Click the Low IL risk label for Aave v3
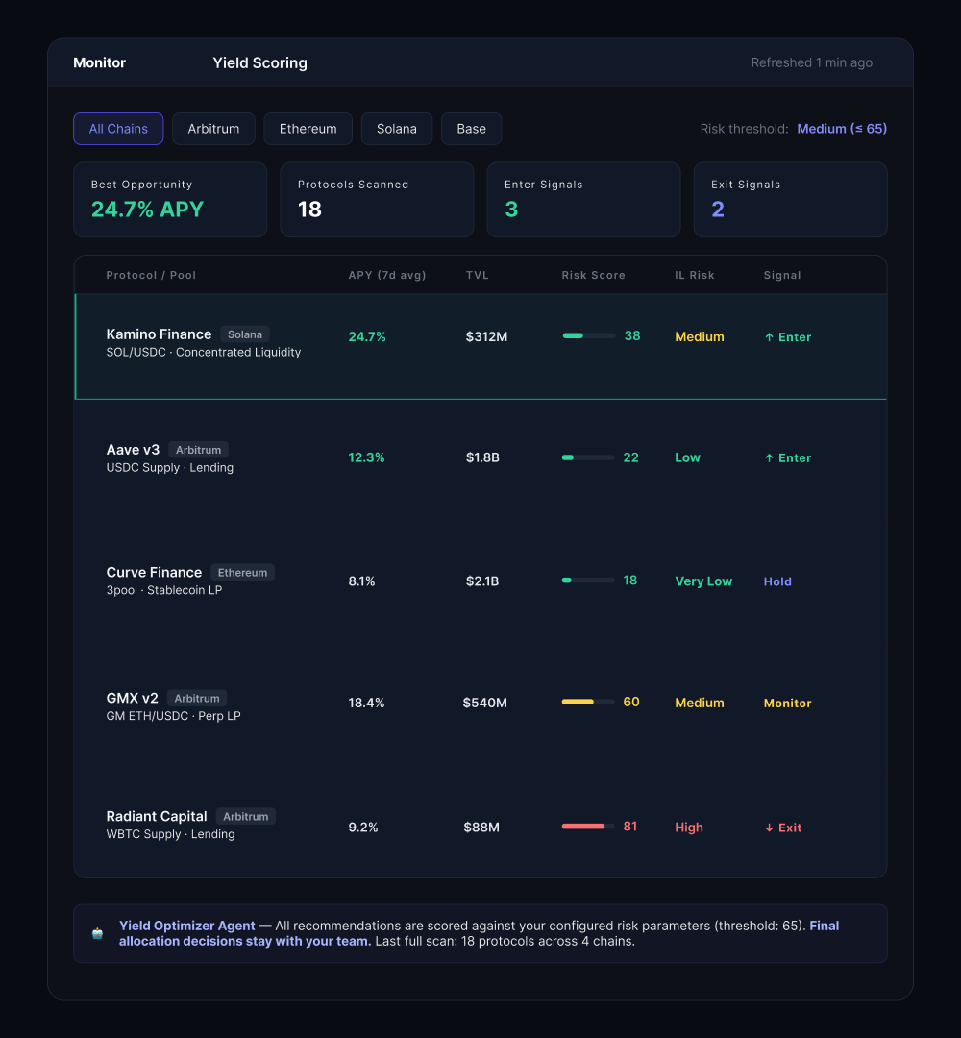Screen dimensions: 961x1038 (687, 457)
